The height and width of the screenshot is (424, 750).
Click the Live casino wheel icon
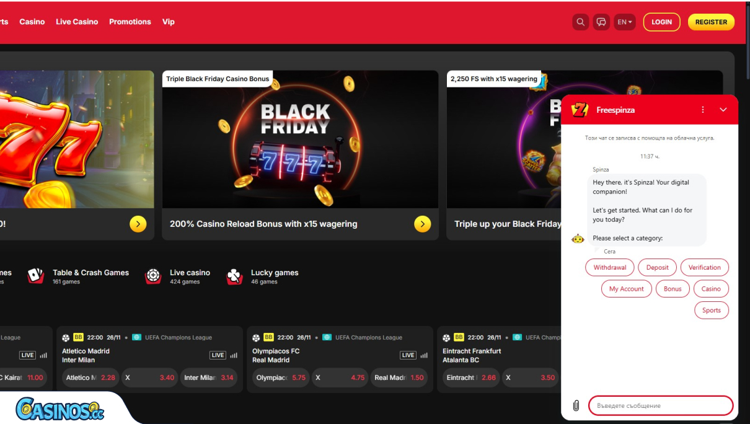[153, 275]
